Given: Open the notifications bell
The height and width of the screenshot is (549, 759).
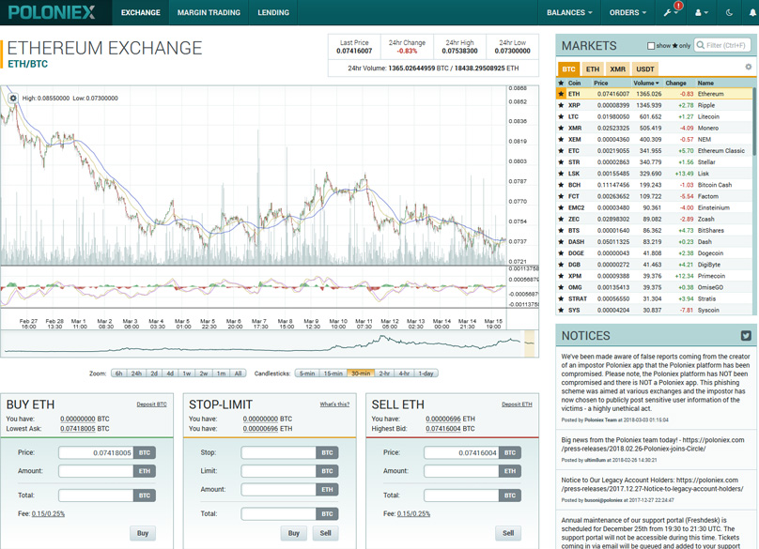Looking at the screenshot, I should 752,12.
